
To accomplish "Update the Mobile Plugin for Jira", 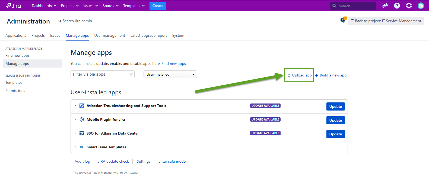I will (335, 120).
